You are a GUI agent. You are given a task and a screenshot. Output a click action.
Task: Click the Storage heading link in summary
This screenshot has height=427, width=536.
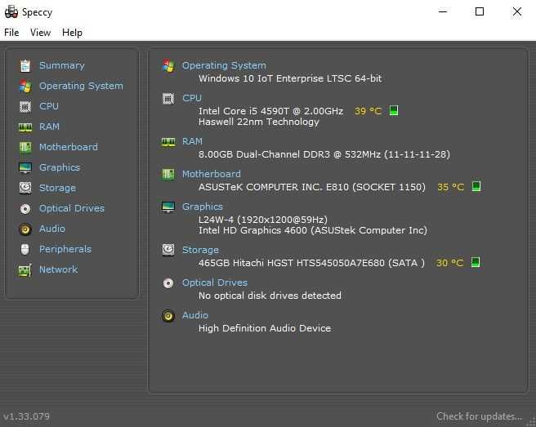coord(200,250)
